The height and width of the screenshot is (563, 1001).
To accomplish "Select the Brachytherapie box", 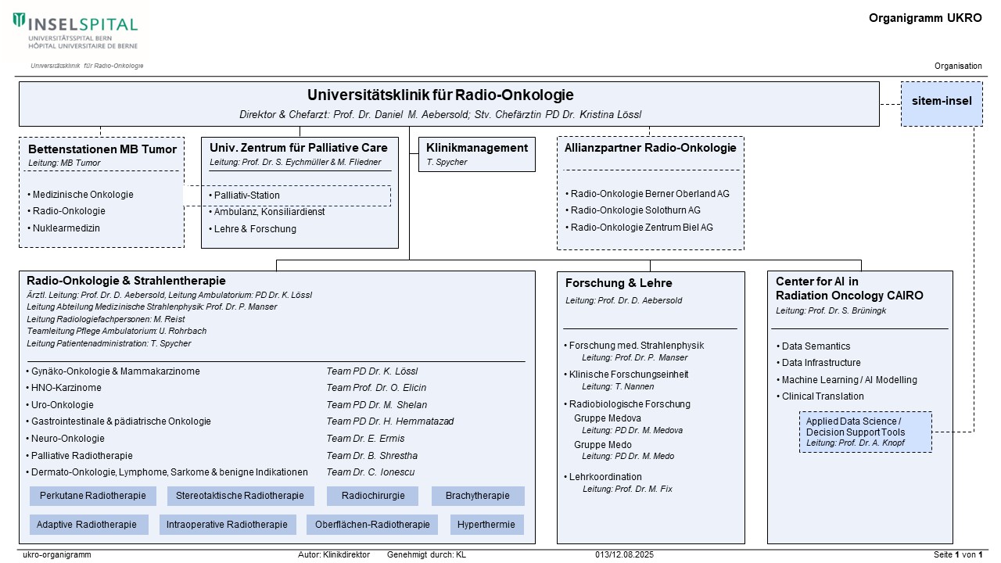I will [478, 496].
